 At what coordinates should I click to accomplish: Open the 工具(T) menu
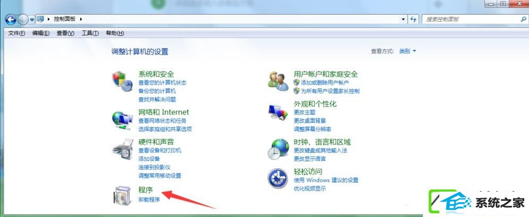point(90,33)
